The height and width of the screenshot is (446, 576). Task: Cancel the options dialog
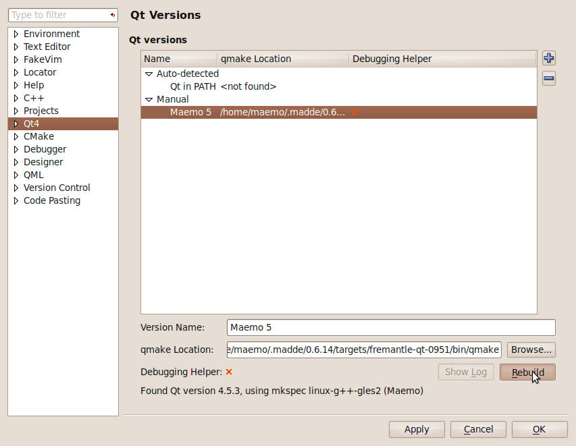tap(478, 429)
